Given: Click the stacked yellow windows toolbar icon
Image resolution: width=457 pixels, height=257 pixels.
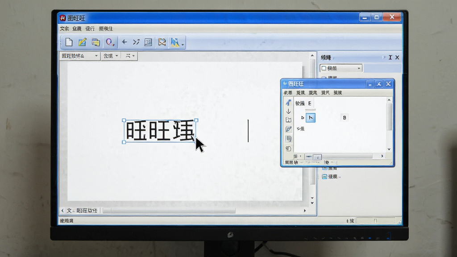Looking at the screenshot, I should coord(96,42).
